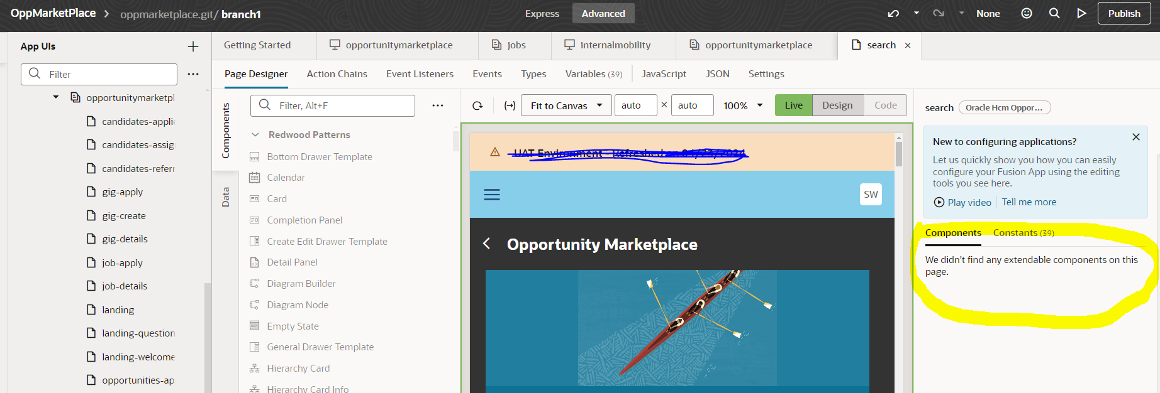Open the gig-apply page in tree

(x=122, y=192)
